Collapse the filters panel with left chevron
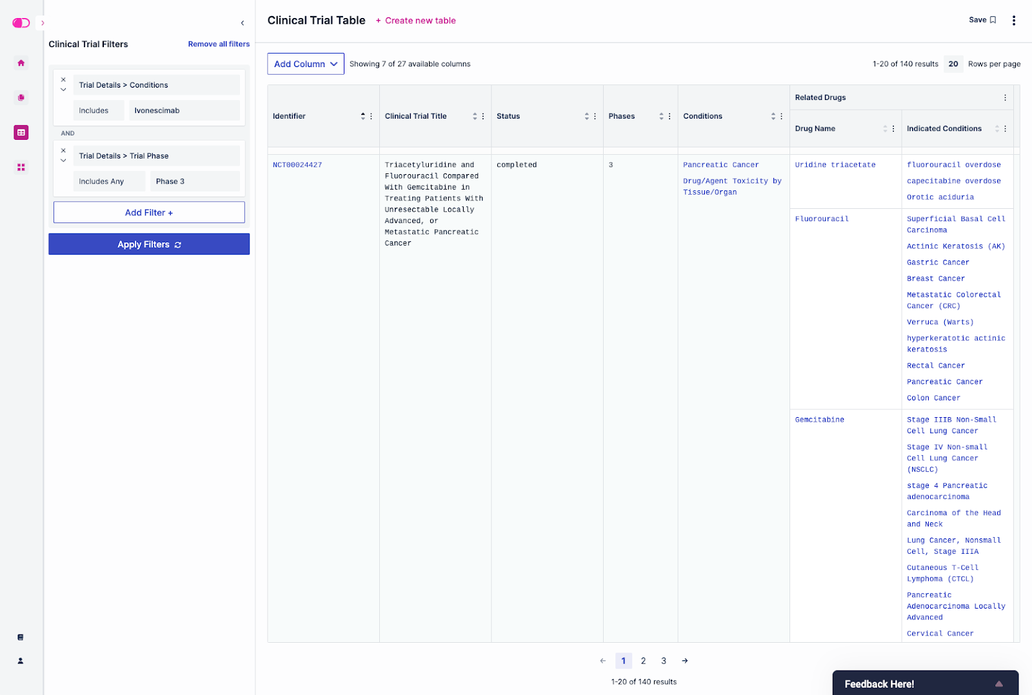The width and height of the screenshot is (1032, 695). 243,23
